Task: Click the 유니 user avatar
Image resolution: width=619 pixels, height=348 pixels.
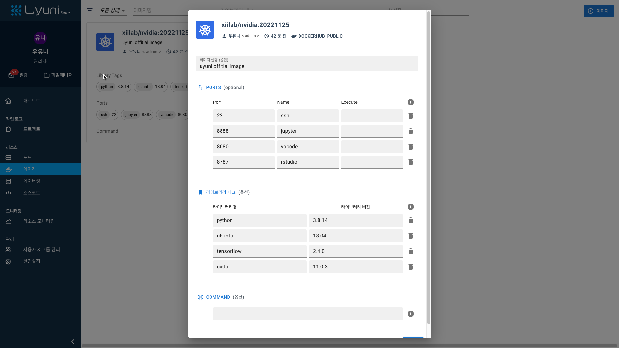Action: [x=40, y=38]
